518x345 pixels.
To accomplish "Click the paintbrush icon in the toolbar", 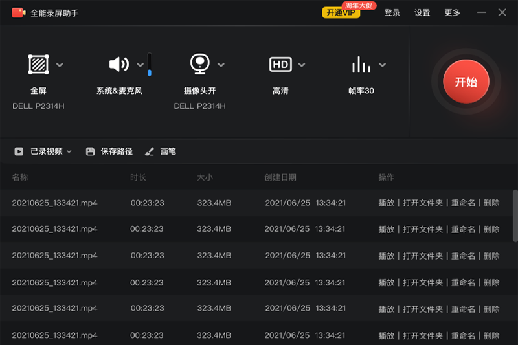I will pos(150,151).
